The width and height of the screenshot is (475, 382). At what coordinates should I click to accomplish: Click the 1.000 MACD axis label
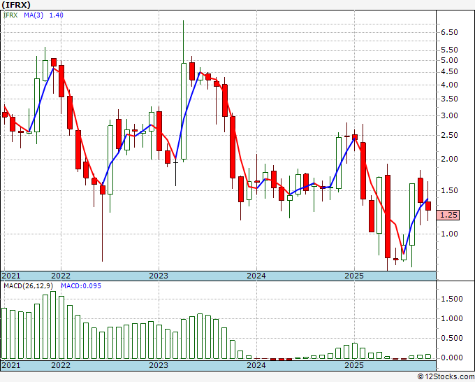pos(452,318)
